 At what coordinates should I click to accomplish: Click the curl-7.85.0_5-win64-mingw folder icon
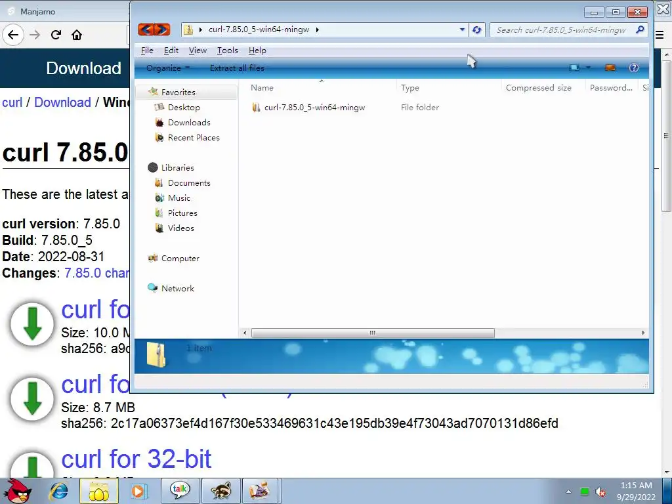(x=257, y=108)
